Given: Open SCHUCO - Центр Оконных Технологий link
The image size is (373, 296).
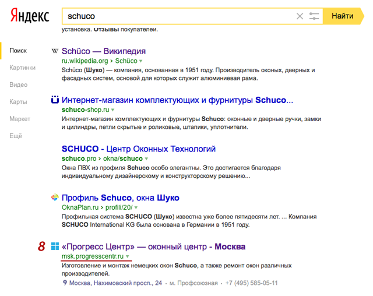Looking at the screenshot, I should tap(139, 149).
